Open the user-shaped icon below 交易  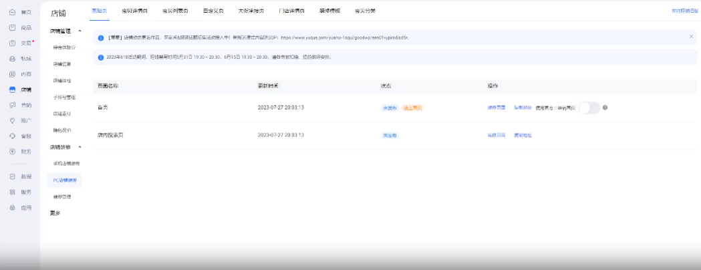[13, 59]
